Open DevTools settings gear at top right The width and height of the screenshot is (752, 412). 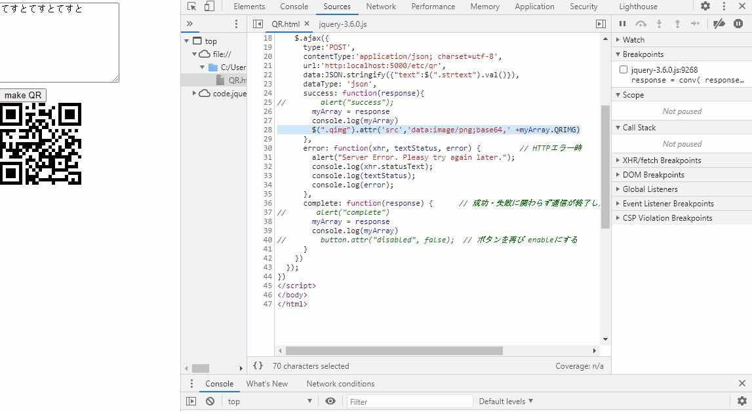705,7
